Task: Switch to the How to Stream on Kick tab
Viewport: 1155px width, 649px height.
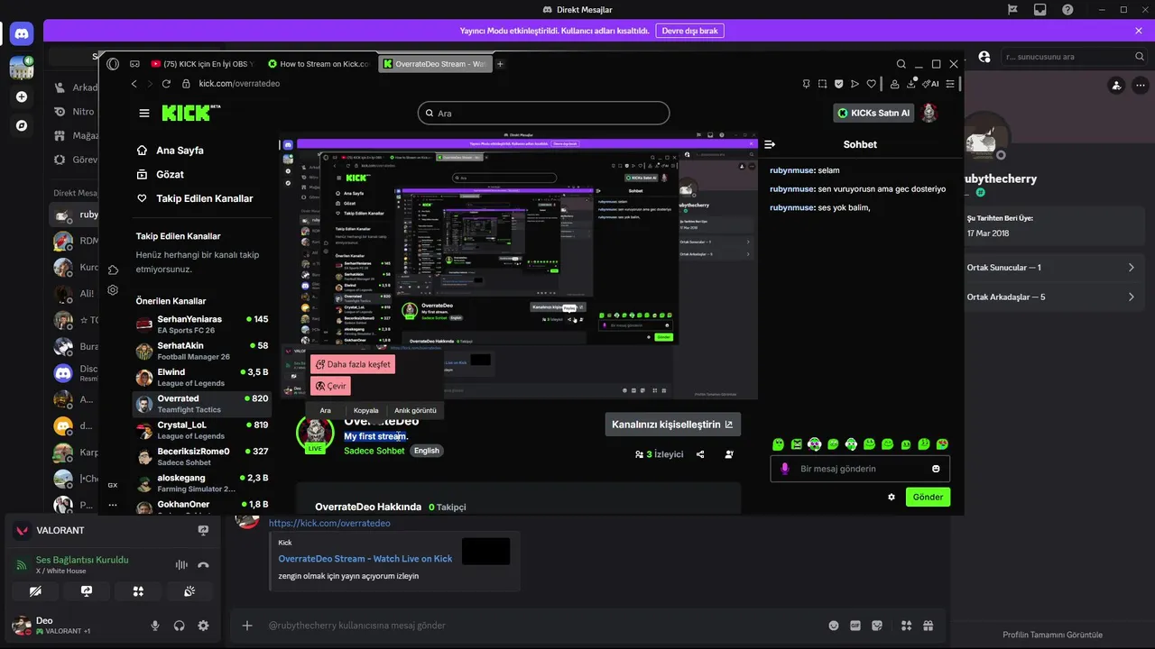Action: point(319,64)
